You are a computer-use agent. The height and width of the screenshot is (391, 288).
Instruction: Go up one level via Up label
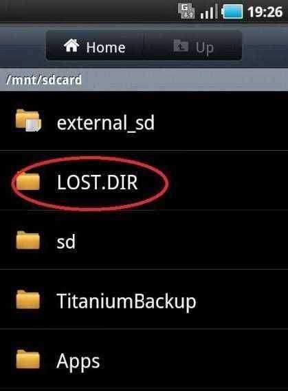tap(205, 48)
